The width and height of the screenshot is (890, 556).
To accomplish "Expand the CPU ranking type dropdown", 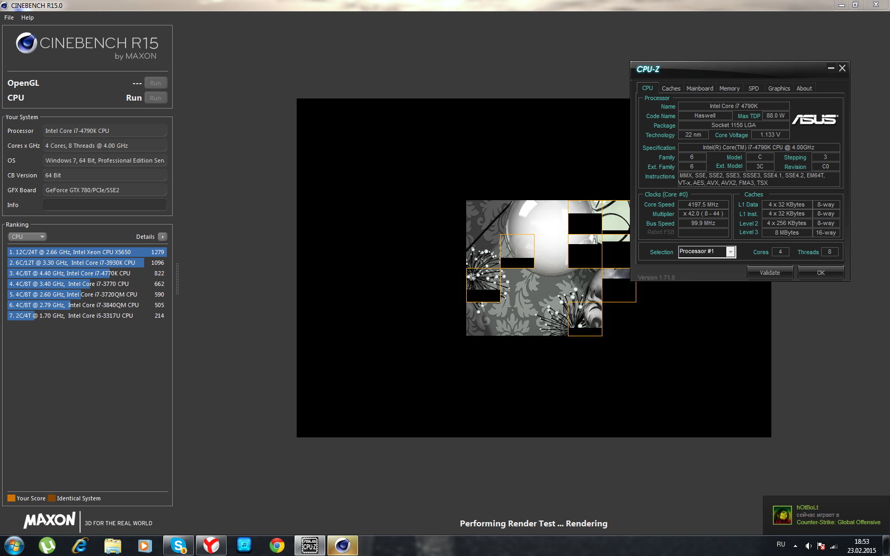I will tap(28, 237).
